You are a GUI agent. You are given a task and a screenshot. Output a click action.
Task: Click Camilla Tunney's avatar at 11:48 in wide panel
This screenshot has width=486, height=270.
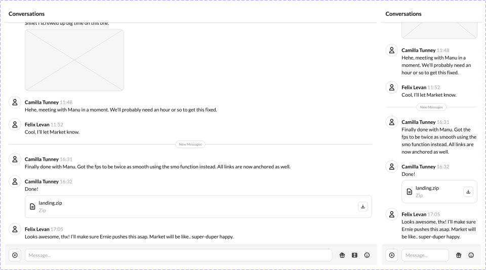coord(15,103)
